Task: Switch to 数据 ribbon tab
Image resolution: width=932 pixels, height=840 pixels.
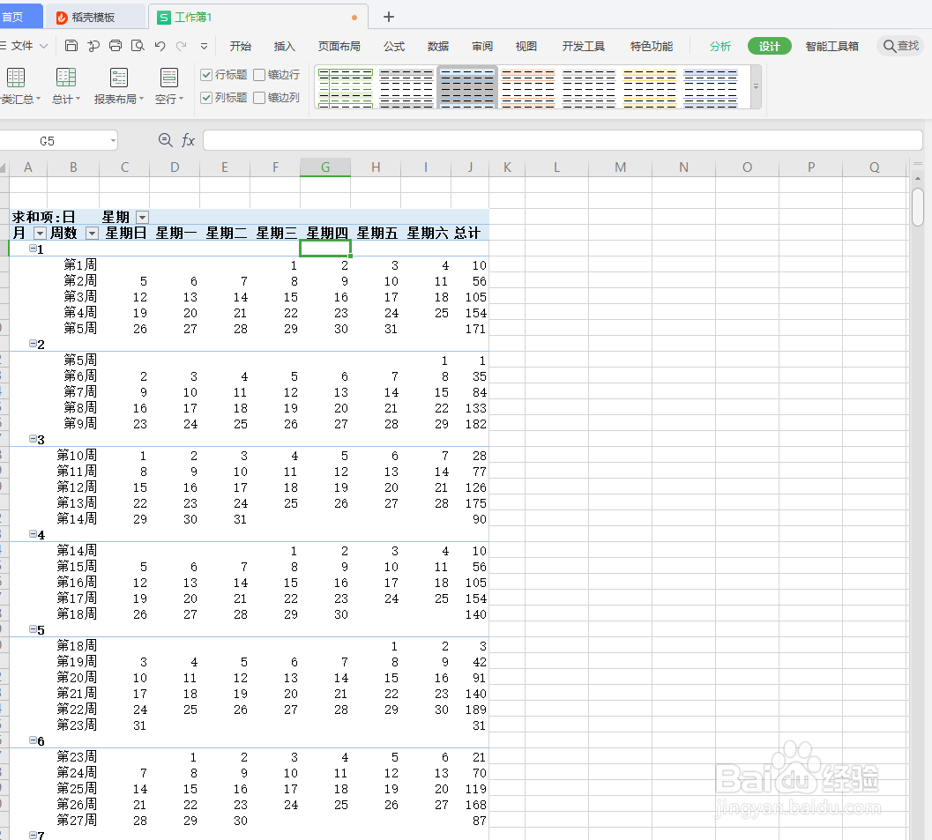Action: coord(438,47)
